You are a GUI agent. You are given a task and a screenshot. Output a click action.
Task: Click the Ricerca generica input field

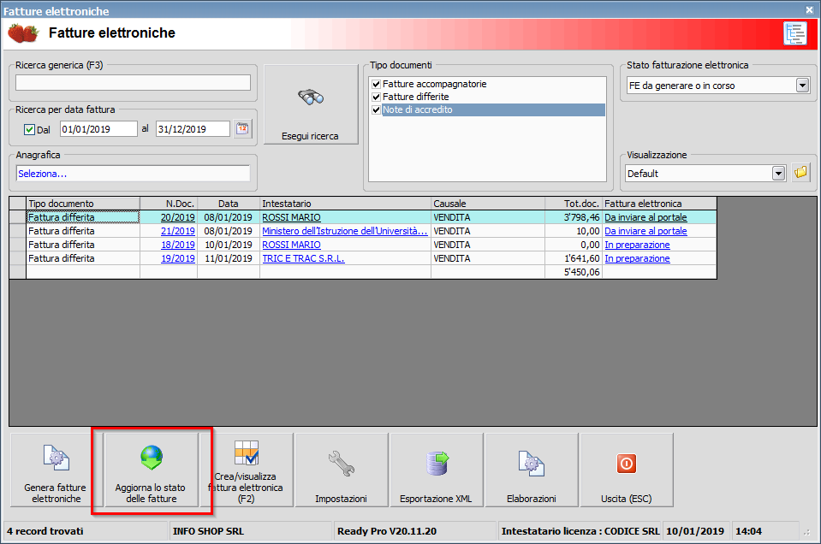[x=133, y=83]
